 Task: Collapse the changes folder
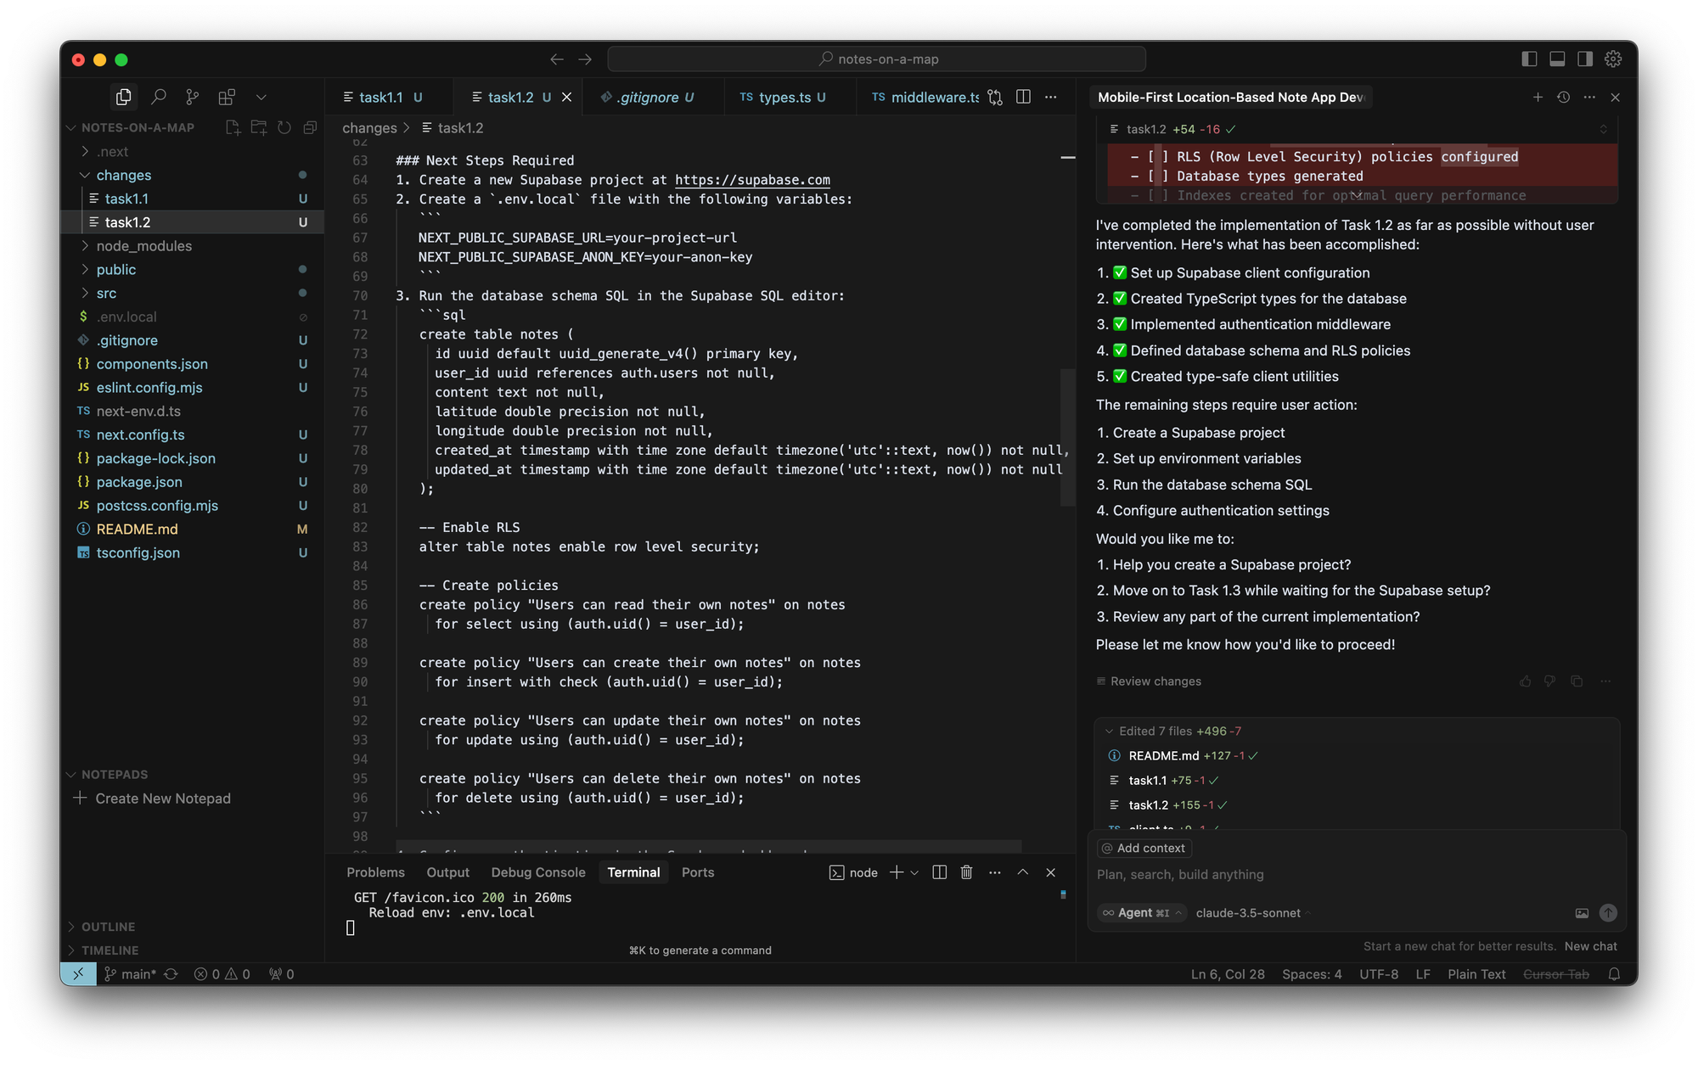193,175
